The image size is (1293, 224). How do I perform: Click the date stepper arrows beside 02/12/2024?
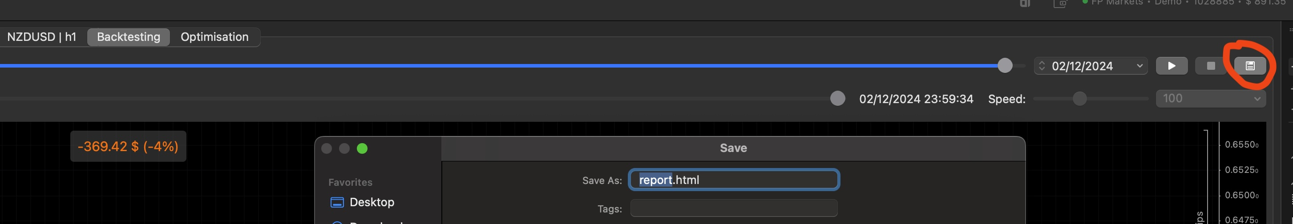[x=1042, y=66]
